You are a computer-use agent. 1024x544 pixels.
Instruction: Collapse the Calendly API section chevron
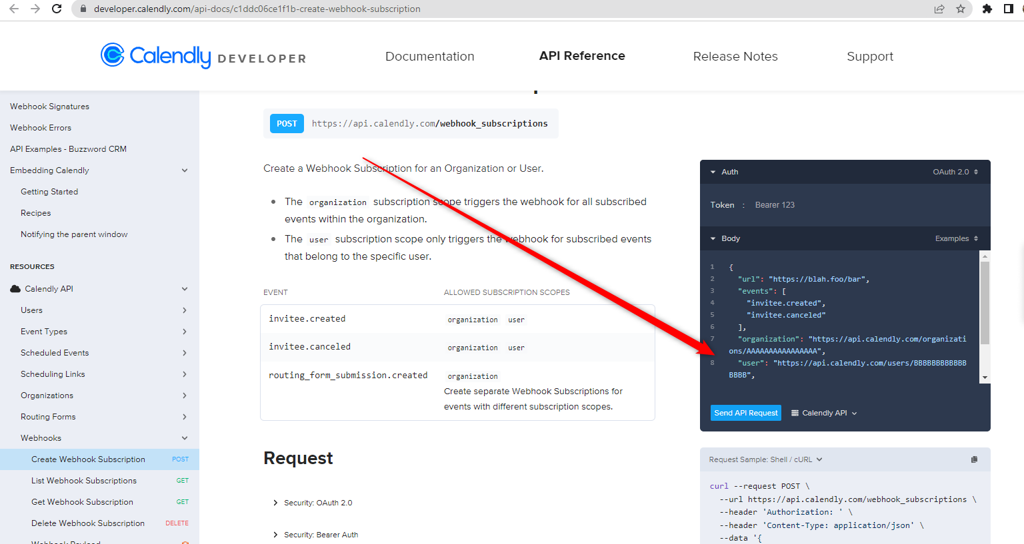point(185,289)
